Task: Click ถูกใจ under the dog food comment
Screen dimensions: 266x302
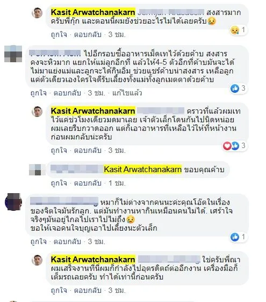Action: [38, 93]
